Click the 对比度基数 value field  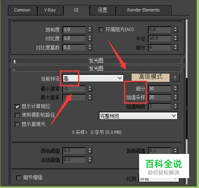(x=74, y=47)
